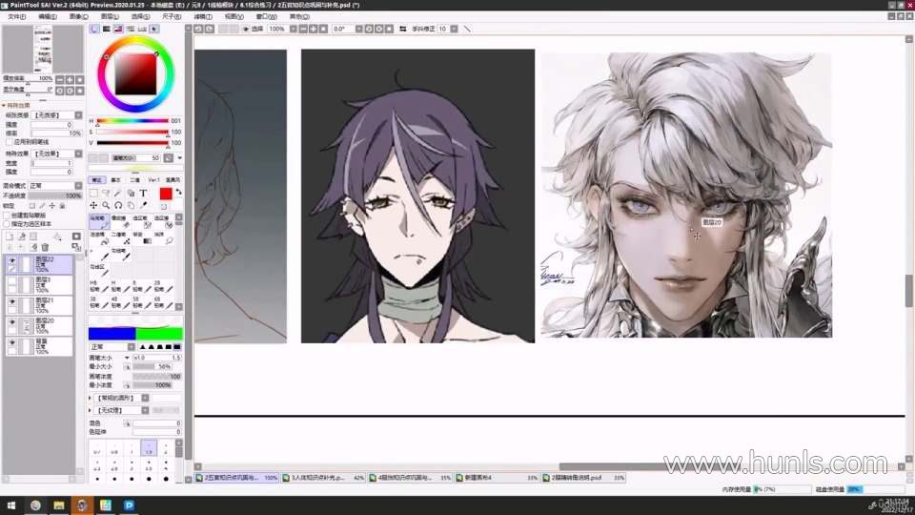The height and width of the screenshot is (515, 915).
Task: Click the Redo arrow in the top toolbar
Action: pos(210,29)
